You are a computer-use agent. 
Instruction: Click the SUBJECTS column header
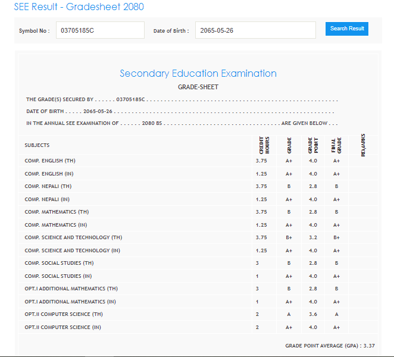pyautogui.click(x=37, y=145)
